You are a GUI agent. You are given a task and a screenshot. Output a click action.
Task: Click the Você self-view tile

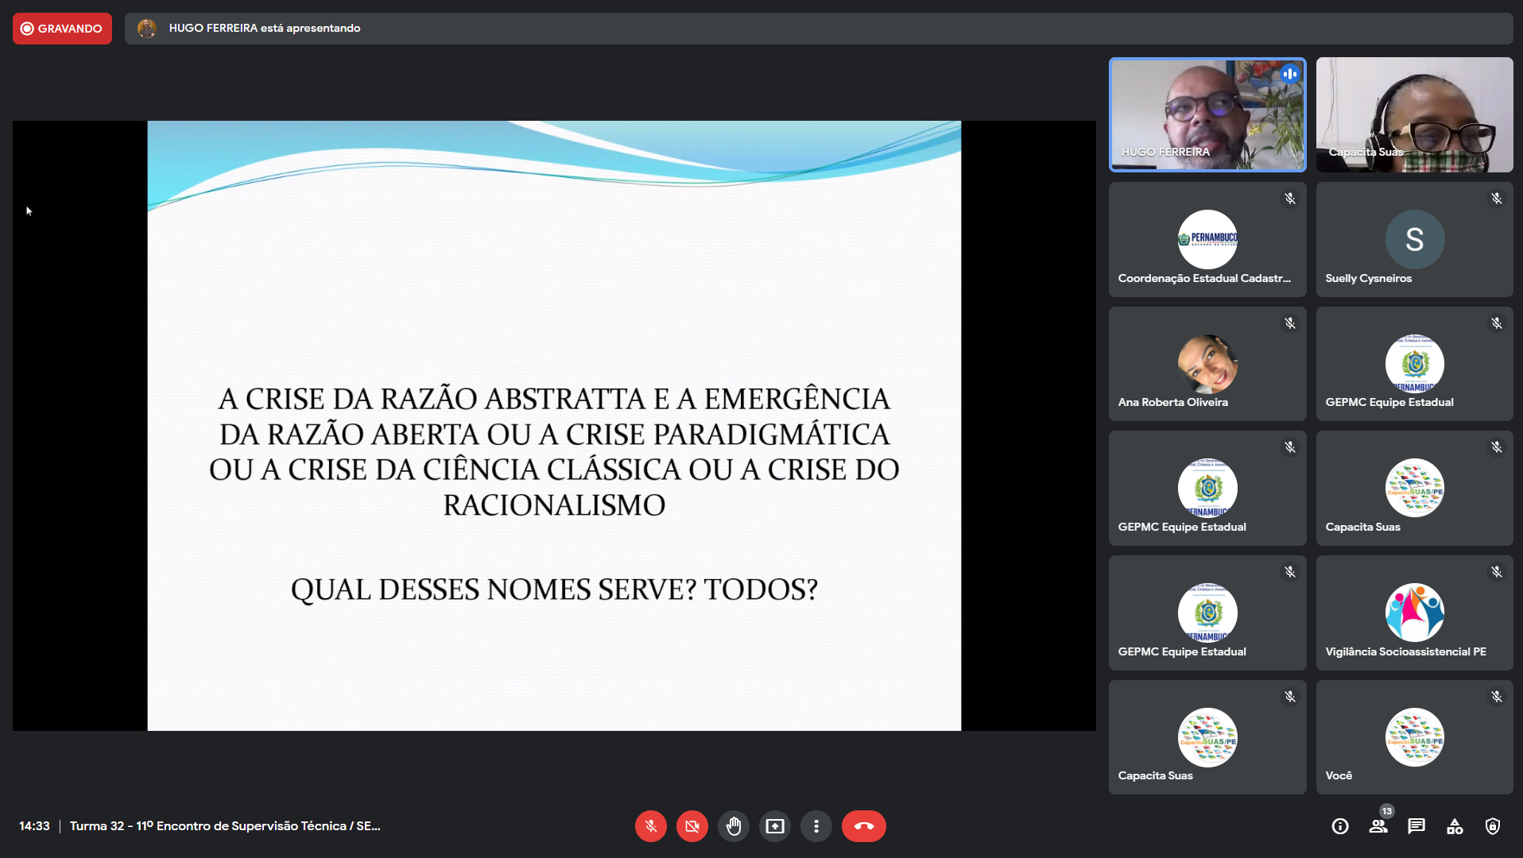click(x=1414, y=737)
